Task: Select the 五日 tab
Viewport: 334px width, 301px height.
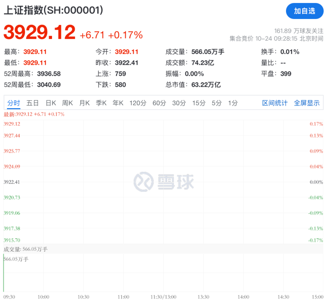Action: (x=33, y=103)
